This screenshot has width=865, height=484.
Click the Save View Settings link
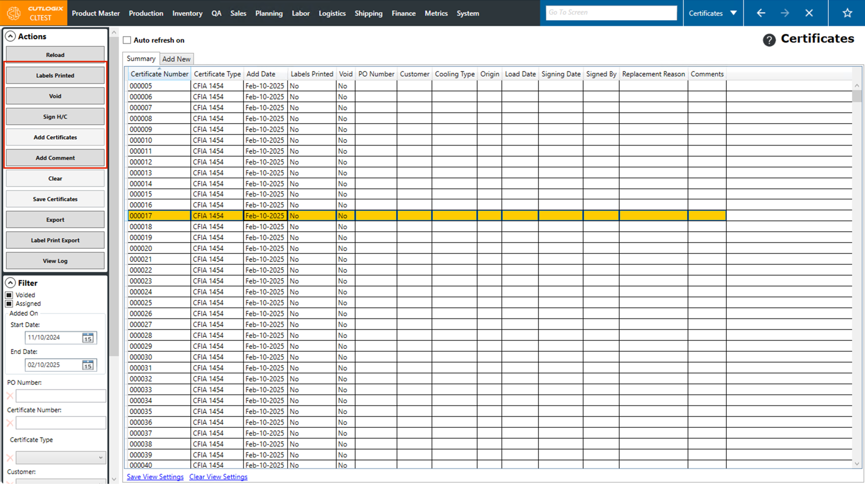pyautogui.click(x=155, y=477)
